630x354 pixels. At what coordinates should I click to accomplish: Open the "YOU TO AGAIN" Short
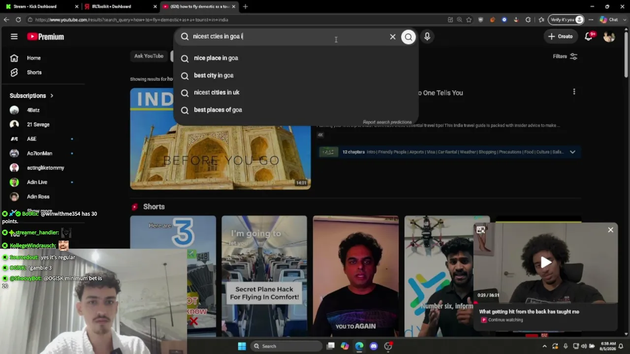356,276
